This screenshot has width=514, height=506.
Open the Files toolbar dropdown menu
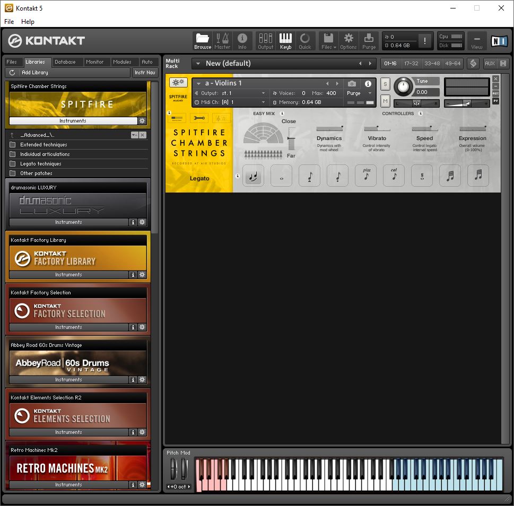point(328,41)
